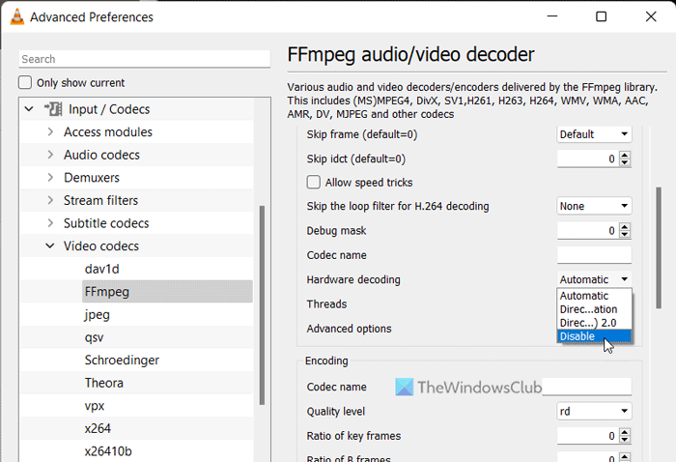Click the Ratio of key frames number field
The image size is (676, 462).
tap(588, 436)
